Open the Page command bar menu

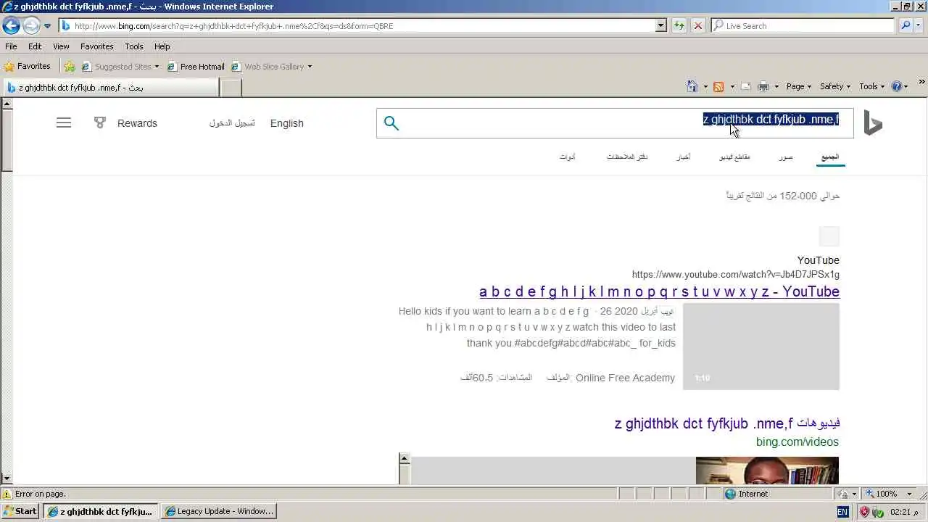point(799,86)
